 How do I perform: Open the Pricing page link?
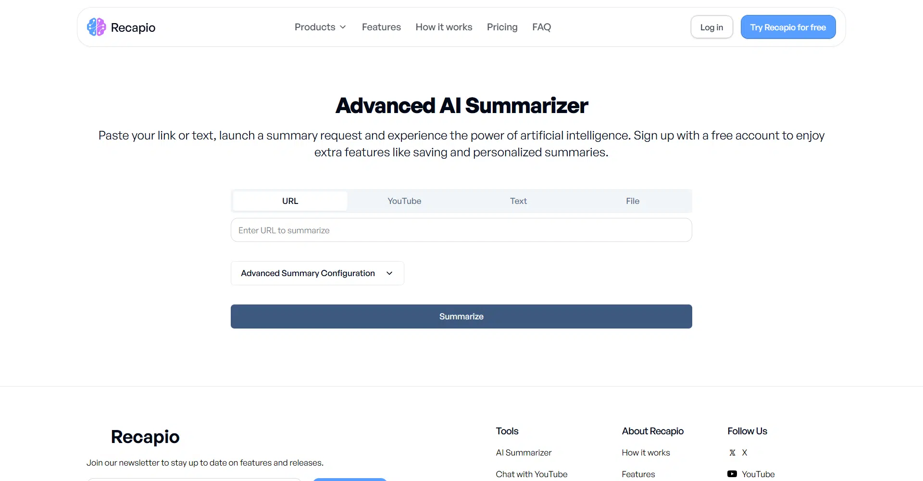pyautogui.click(x=502, y=27)
